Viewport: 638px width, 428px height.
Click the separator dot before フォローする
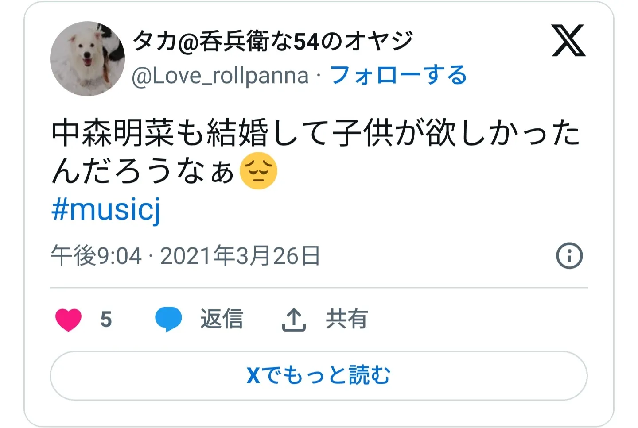tap(319, 76)
